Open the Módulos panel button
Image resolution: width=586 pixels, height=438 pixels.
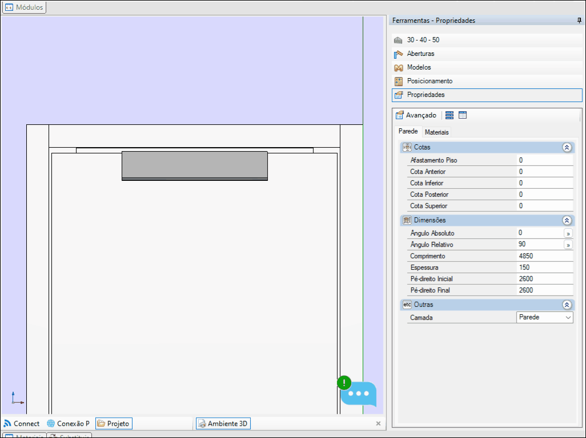pos(24,7)
